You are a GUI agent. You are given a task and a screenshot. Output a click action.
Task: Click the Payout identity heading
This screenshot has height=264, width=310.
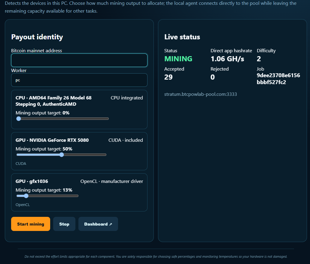(37, 37)
